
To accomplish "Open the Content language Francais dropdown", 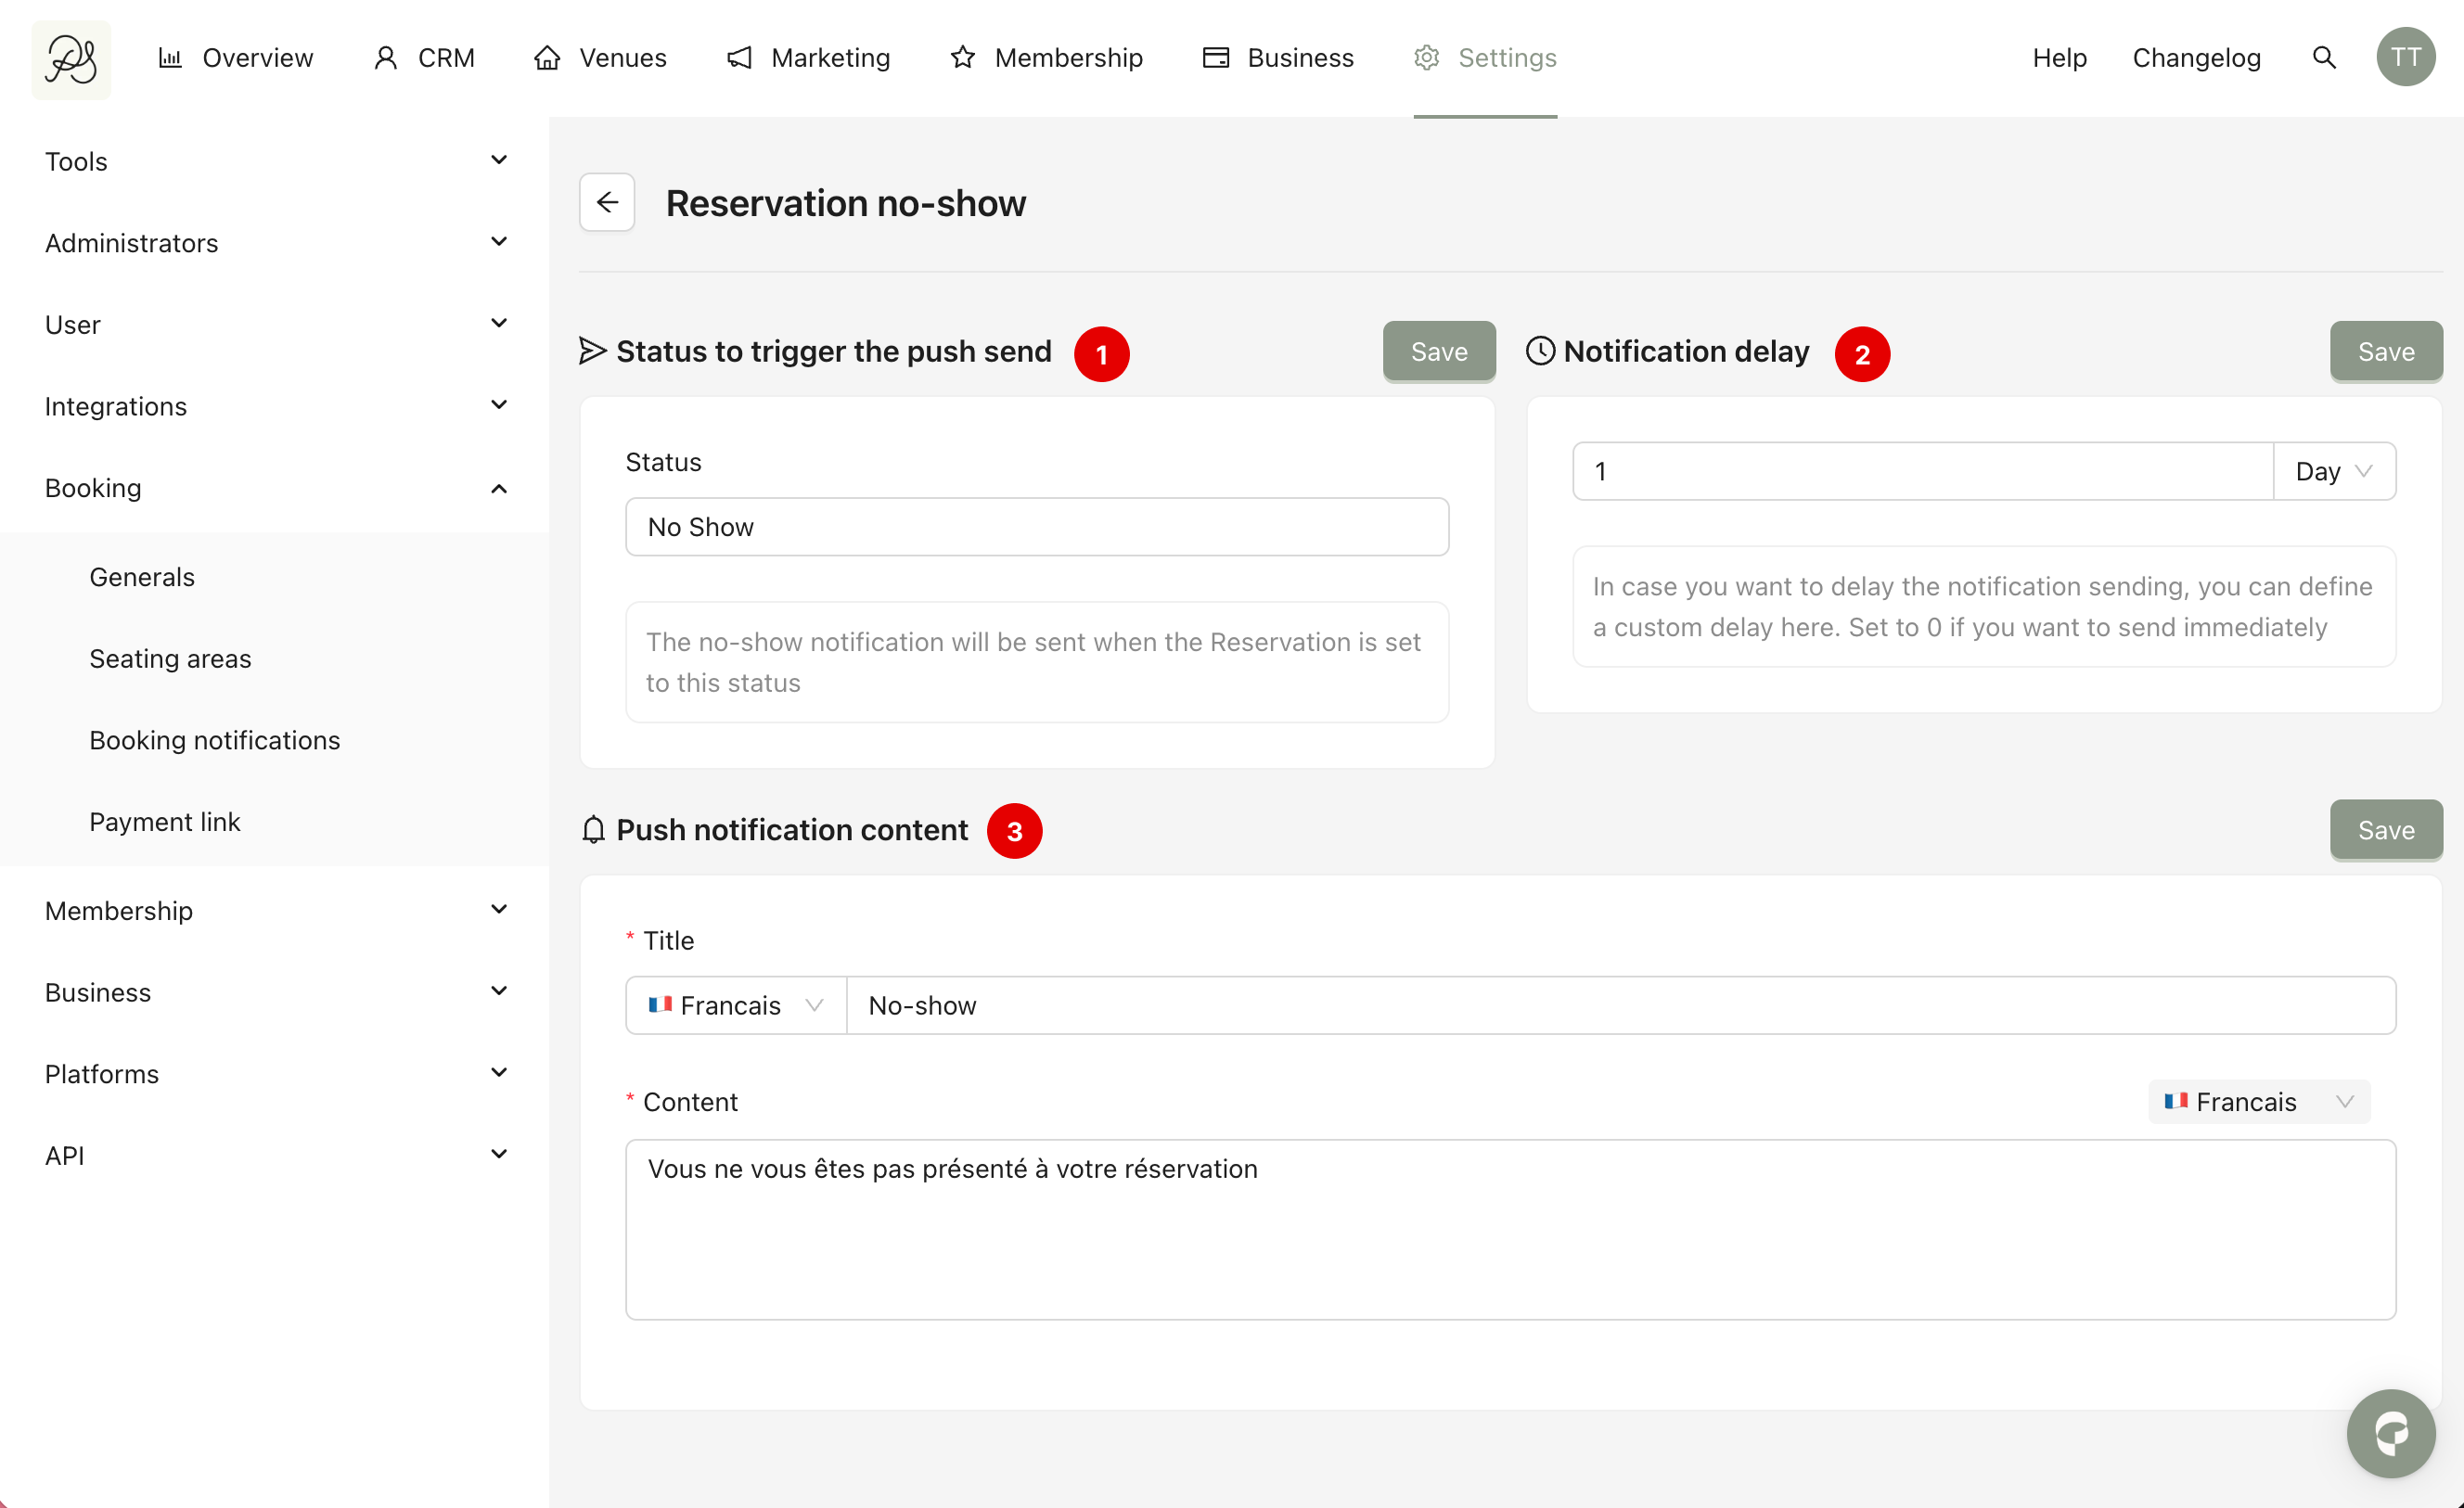I will click(2258, 1101).
